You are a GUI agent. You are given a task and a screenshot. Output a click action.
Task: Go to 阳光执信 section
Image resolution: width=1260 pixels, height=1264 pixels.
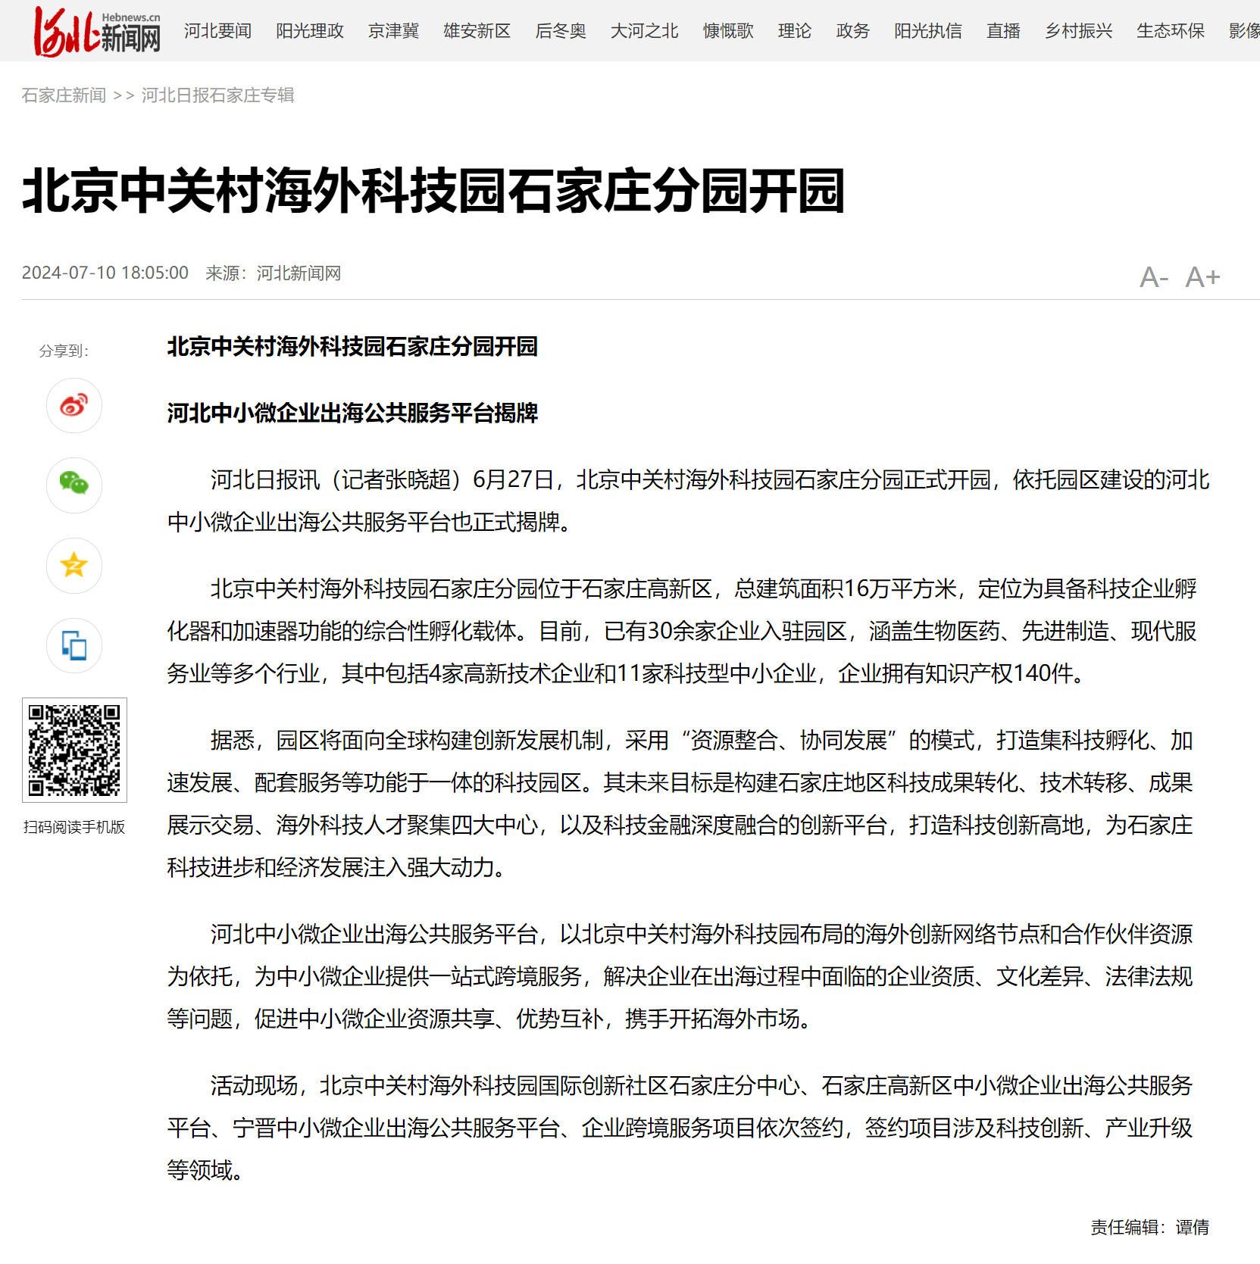tap(928, 31)
